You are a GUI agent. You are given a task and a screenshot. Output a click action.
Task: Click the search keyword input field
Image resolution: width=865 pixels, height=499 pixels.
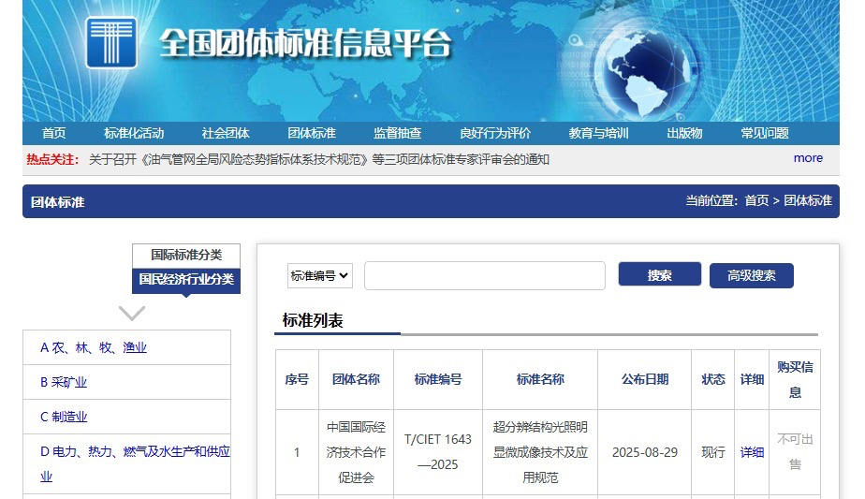point(484,276)
